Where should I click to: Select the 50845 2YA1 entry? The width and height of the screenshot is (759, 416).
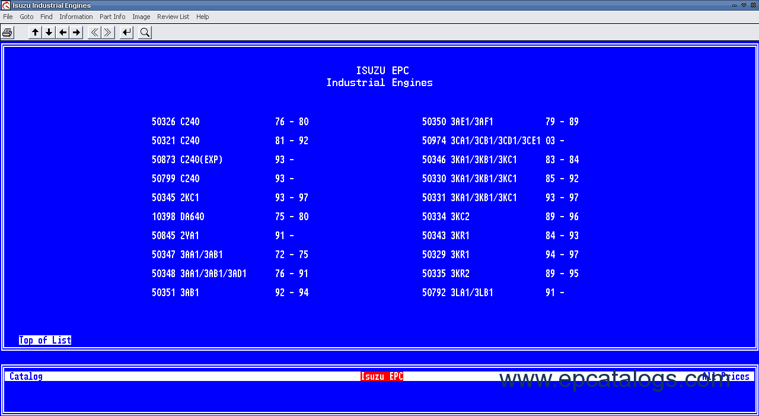(223, 236)
